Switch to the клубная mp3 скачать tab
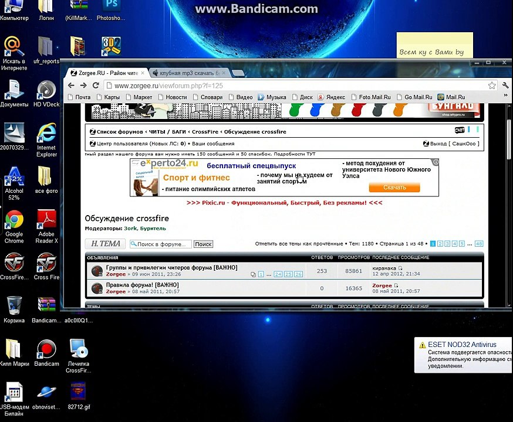The width and height of the screenshot is (513, 422). [x=188, y=73]
